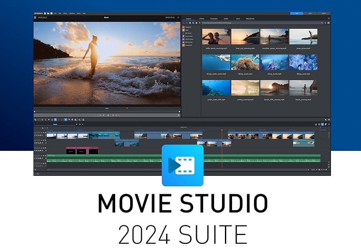Image resolution: width=361 pixels, height=250 pixels.
Task: Click the save project disk icon
Action: (x=52, y=13)
